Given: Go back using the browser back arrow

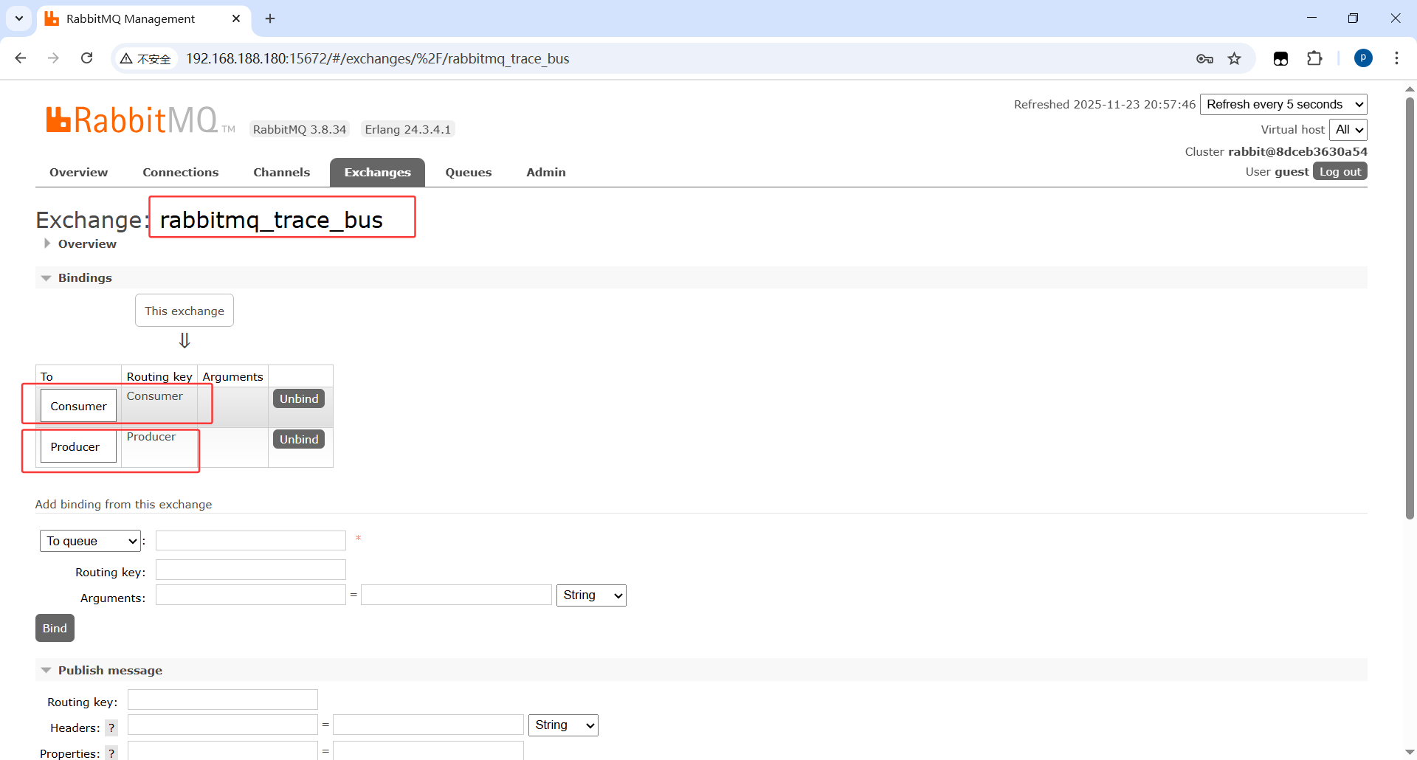Looking at the screenshot, I should [x=21, y=58].
